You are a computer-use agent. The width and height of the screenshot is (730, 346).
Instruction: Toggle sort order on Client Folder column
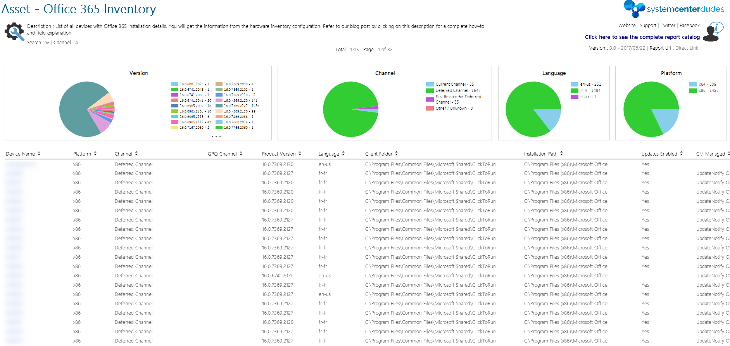pos(396,154)
